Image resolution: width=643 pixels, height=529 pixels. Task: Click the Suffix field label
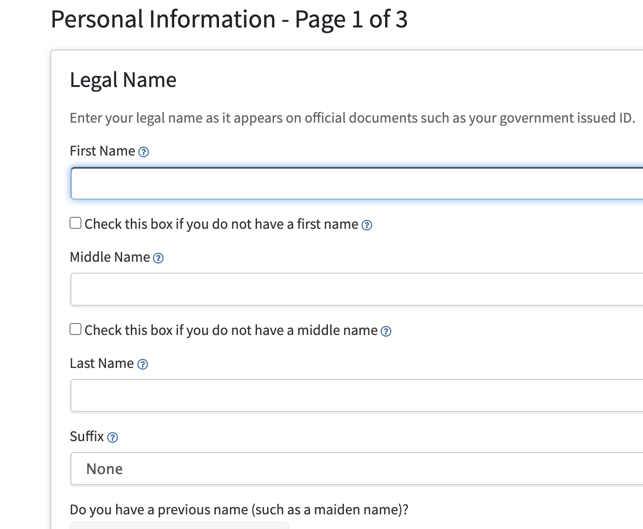(x=87, y=437)
